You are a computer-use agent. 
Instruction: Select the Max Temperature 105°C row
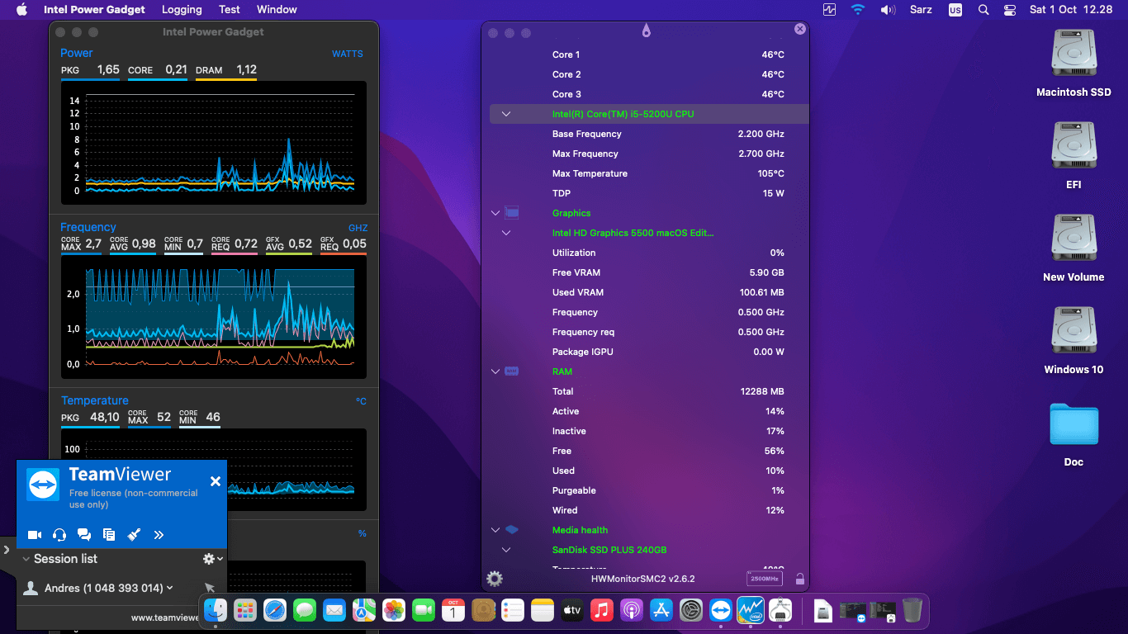649,173
